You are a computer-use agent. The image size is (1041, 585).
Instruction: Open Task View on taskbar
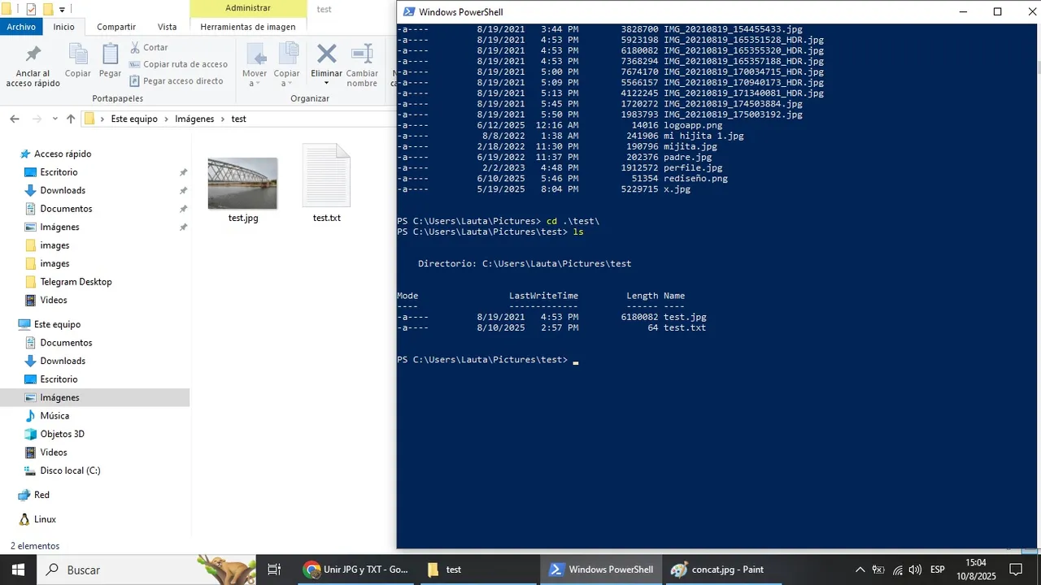click(x=274, y=570)
